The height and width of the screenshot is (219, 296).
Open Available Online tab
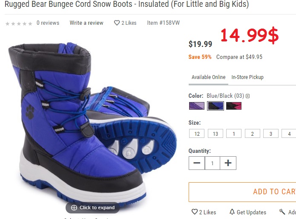click(x=208, y=77)
